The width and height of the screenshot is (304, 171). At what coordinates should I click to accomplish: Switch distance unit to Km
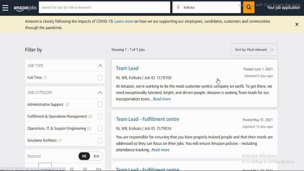[96, 156]
